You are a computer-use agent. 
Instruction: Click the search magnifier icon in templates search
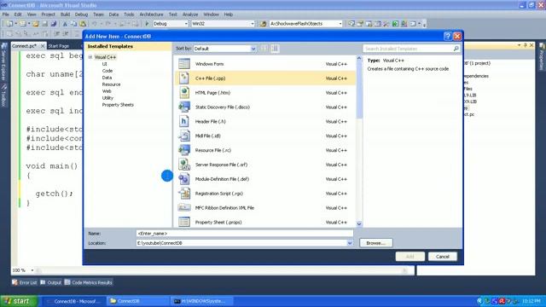pyautogui.click(x=456, y=49)
